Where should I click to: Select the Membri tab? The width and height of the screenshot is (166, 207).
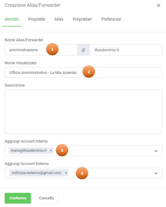click(x=12, y=19)
